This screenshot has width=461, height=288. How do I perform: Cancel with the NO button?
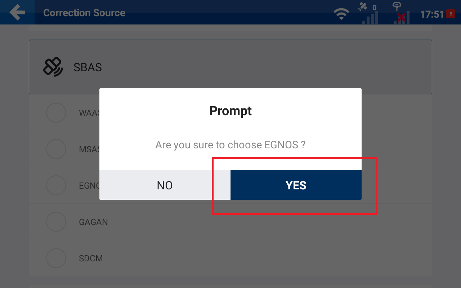165,185
